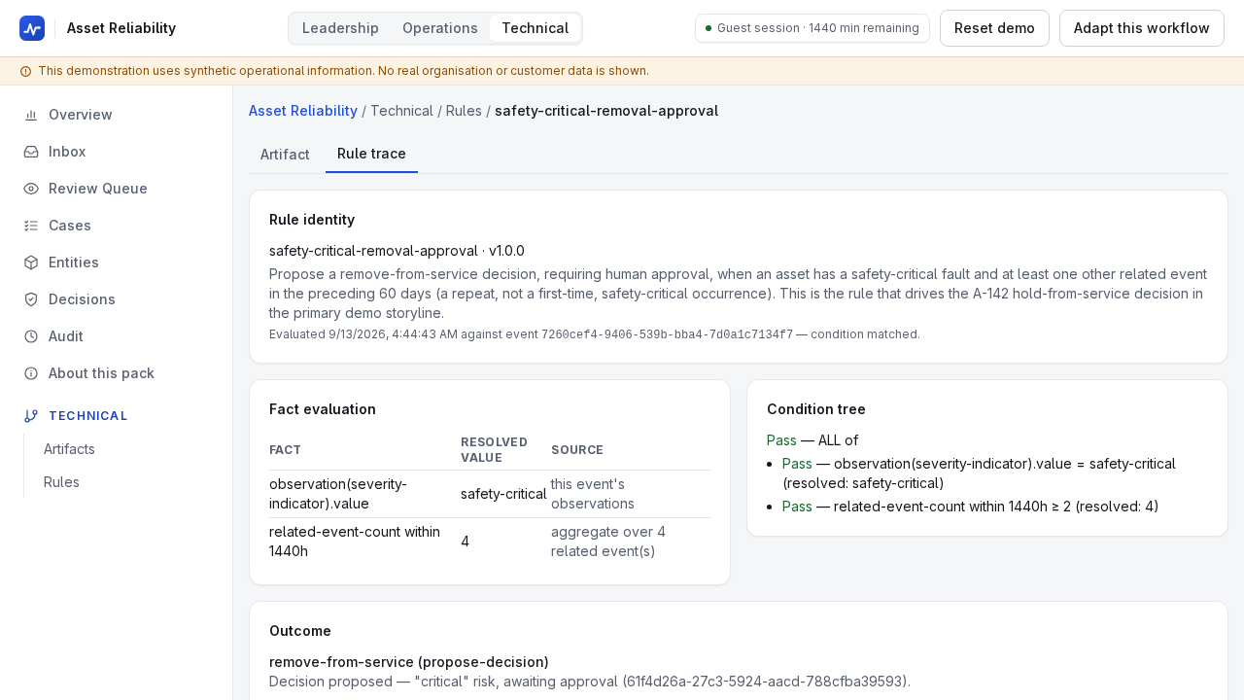Select the Review Queue eye icon
Viewport: 1244px width, 700px height.
31,189
